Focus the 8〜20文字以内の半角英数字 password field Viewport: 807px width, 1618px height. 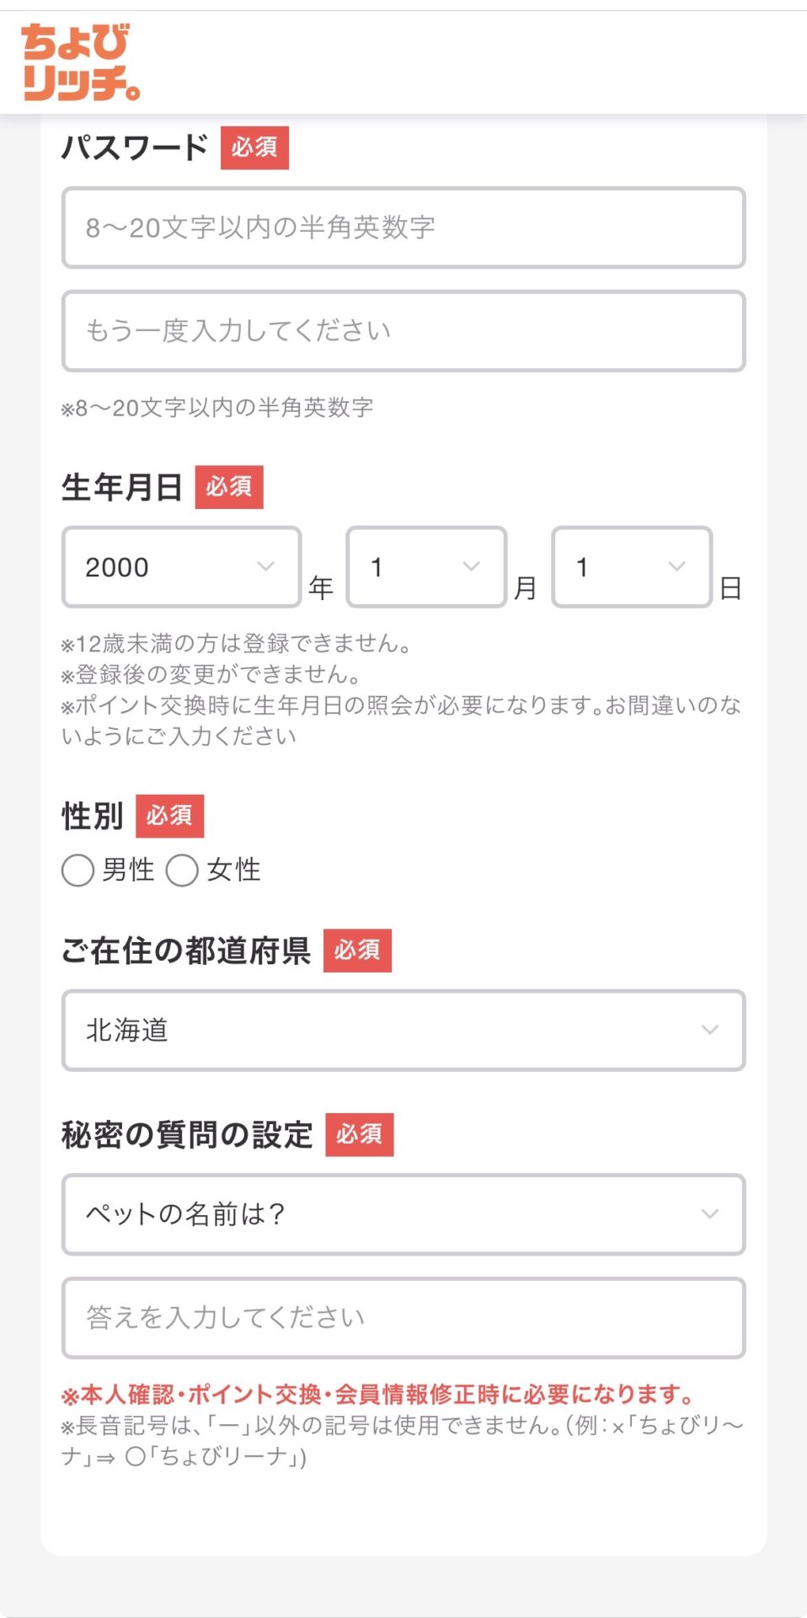(403, 228)
